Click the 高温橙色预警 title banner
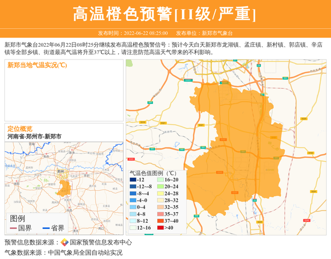331x259 pixels. tap(165, 14)
